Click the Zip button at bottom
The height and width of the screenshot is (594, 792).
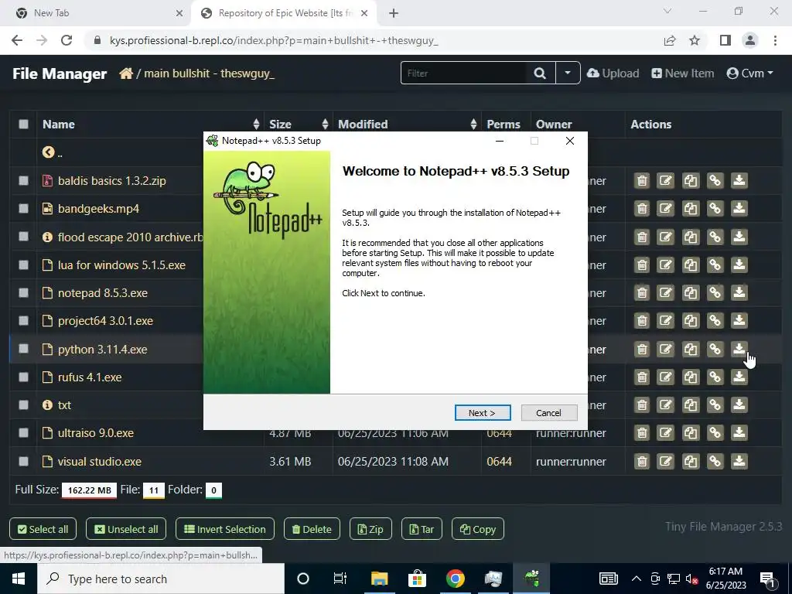point(370,529)
